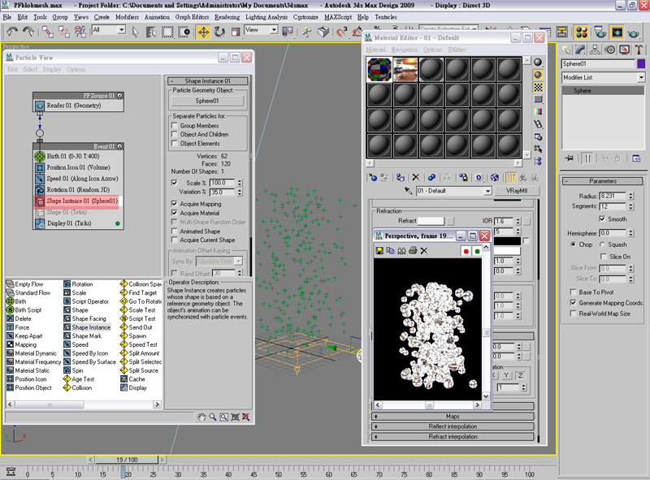Open the MAXScript menu
Screen dimensions: 650x480
[338, 17]
